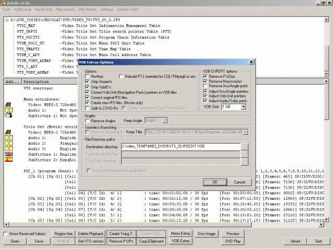Open the Settings menu

107,9
